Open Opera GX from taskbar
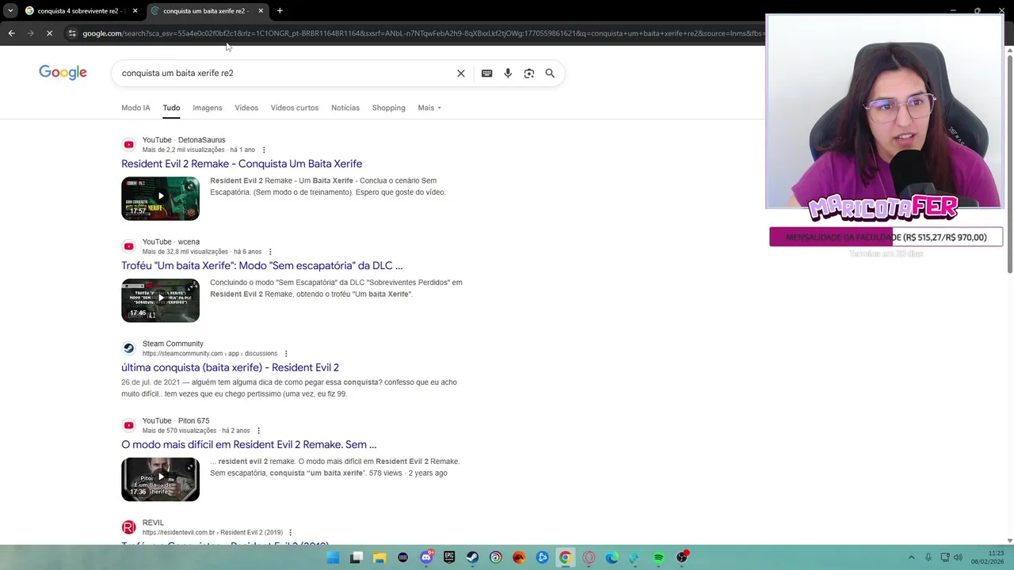 [589, 557]
